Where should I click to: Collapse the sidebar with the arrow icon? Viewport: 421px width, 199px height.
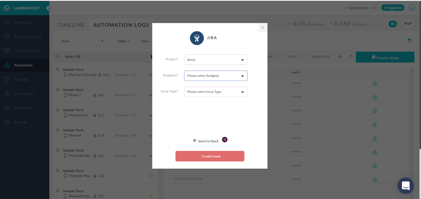click(x=49, y=8)
